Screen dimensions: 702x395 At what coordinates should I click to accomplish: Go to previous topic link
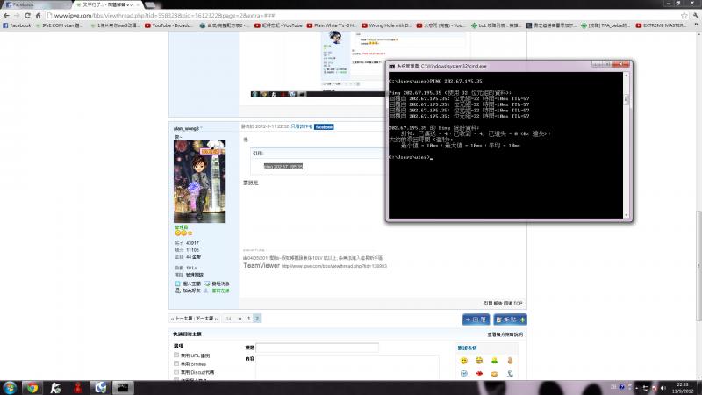pos(182,319)
